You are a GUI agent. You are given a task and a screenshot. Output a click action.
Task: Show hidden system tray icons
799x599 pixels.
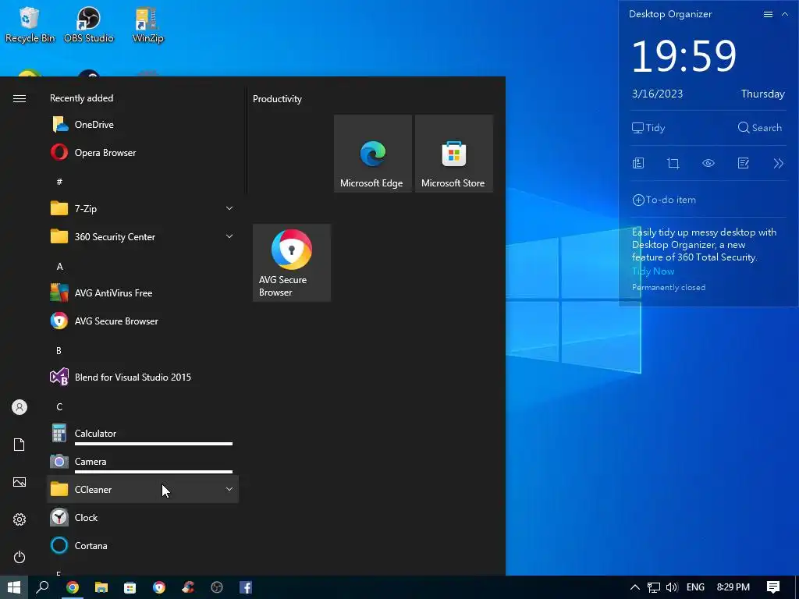635,587
